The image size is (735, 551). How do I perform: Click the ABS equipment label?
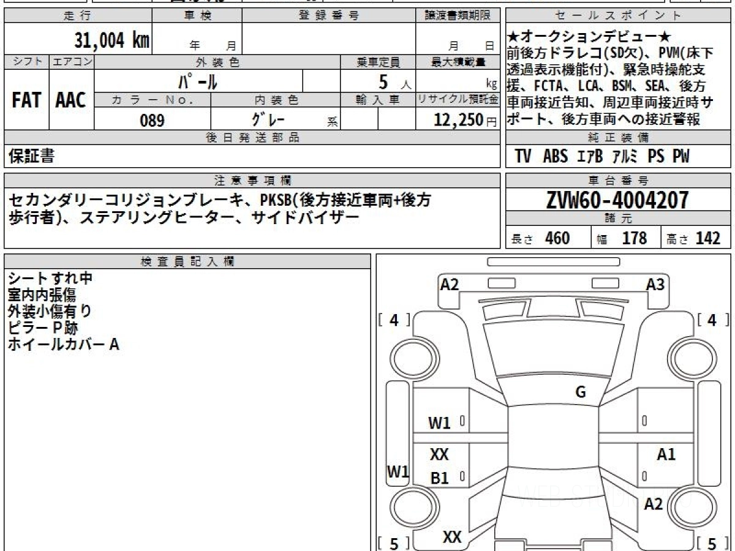click(555, 157)
